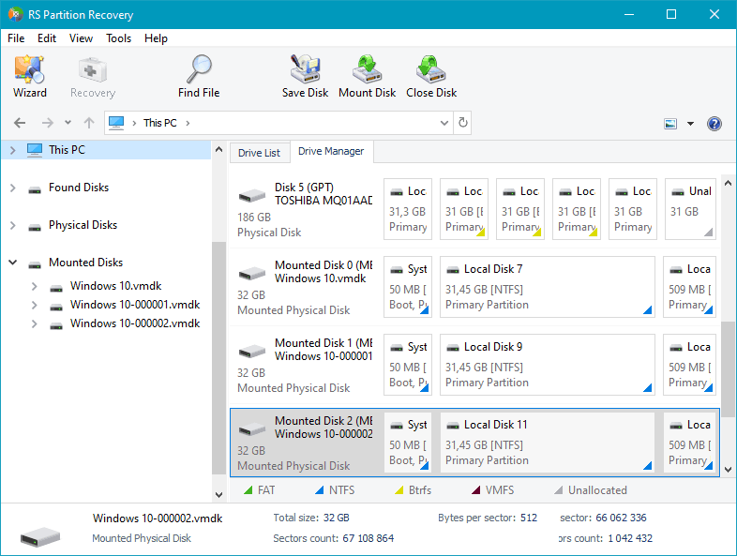The width and height of the screenshot is (737, 556).
Task: Click the VMFS legend maroon marker
Action: point(475,490)
